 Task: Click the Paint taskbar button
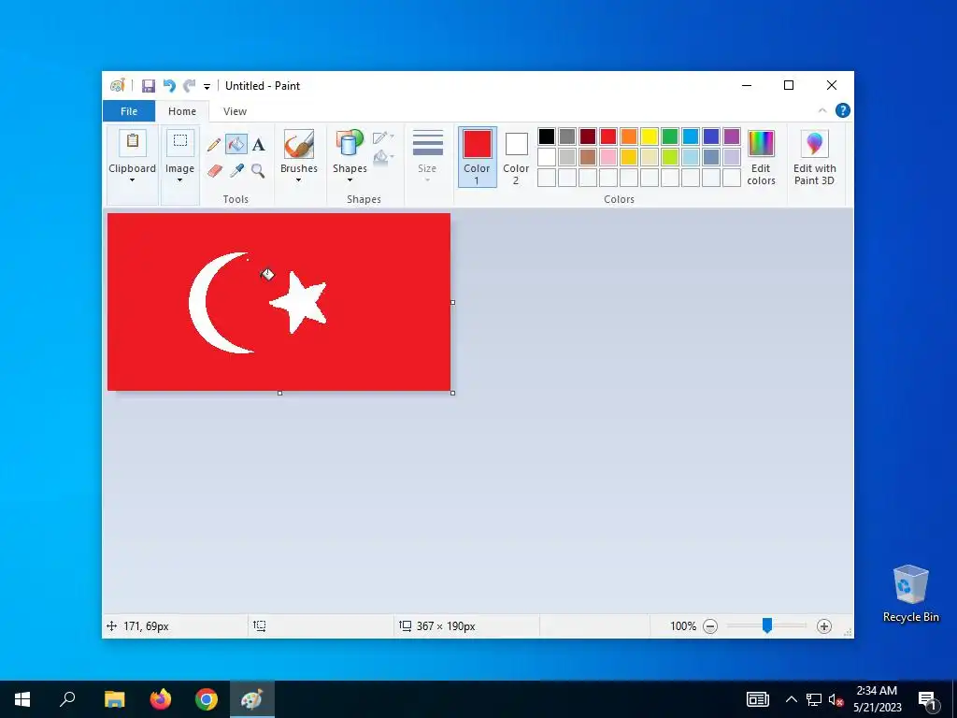[x=252, y=699]
